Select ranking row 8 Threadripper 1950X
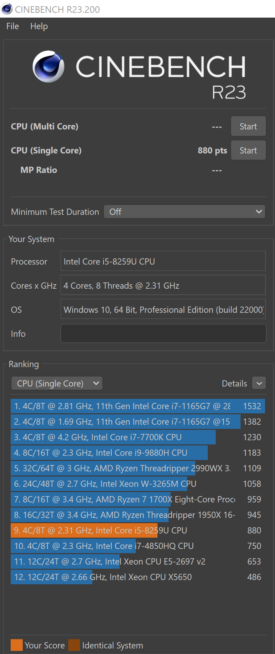Screen dimensions: 275x654 [x=138, y=515]
